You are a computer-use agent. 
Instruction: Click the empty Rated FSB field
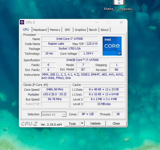(x=55, y=104)
